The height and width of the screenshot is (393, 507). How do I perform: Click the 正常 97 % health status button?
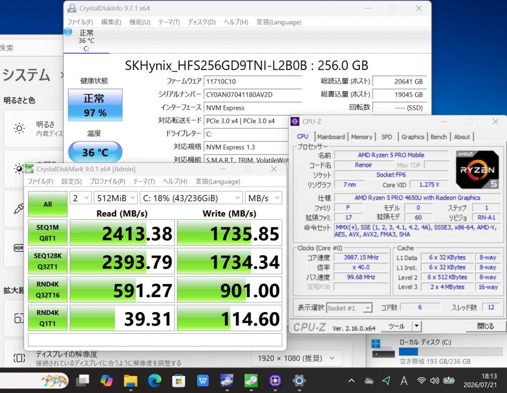95,105
